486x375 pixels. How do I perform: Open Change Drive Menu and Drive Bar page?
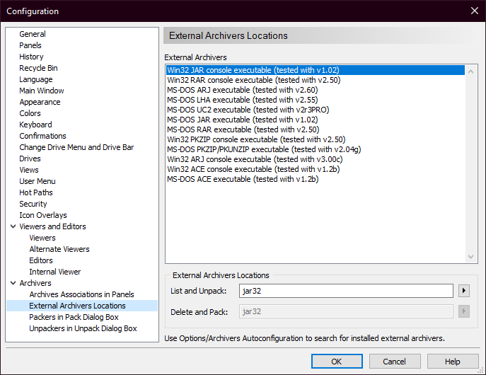point(76,147)
